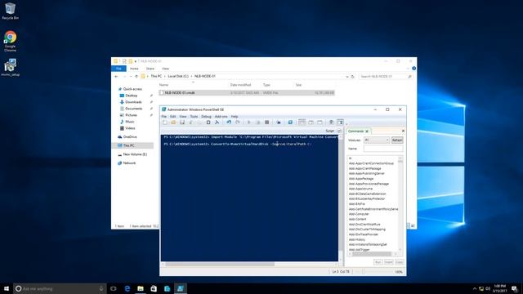
Task: Click Save script icon in ISE toolbar
Action: click(x=182, y=122)
